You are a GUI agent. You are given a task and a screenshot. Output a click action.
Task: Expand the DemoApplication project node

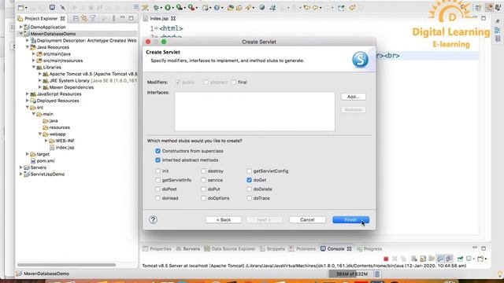pyautogui.click(x=21, y=27)
